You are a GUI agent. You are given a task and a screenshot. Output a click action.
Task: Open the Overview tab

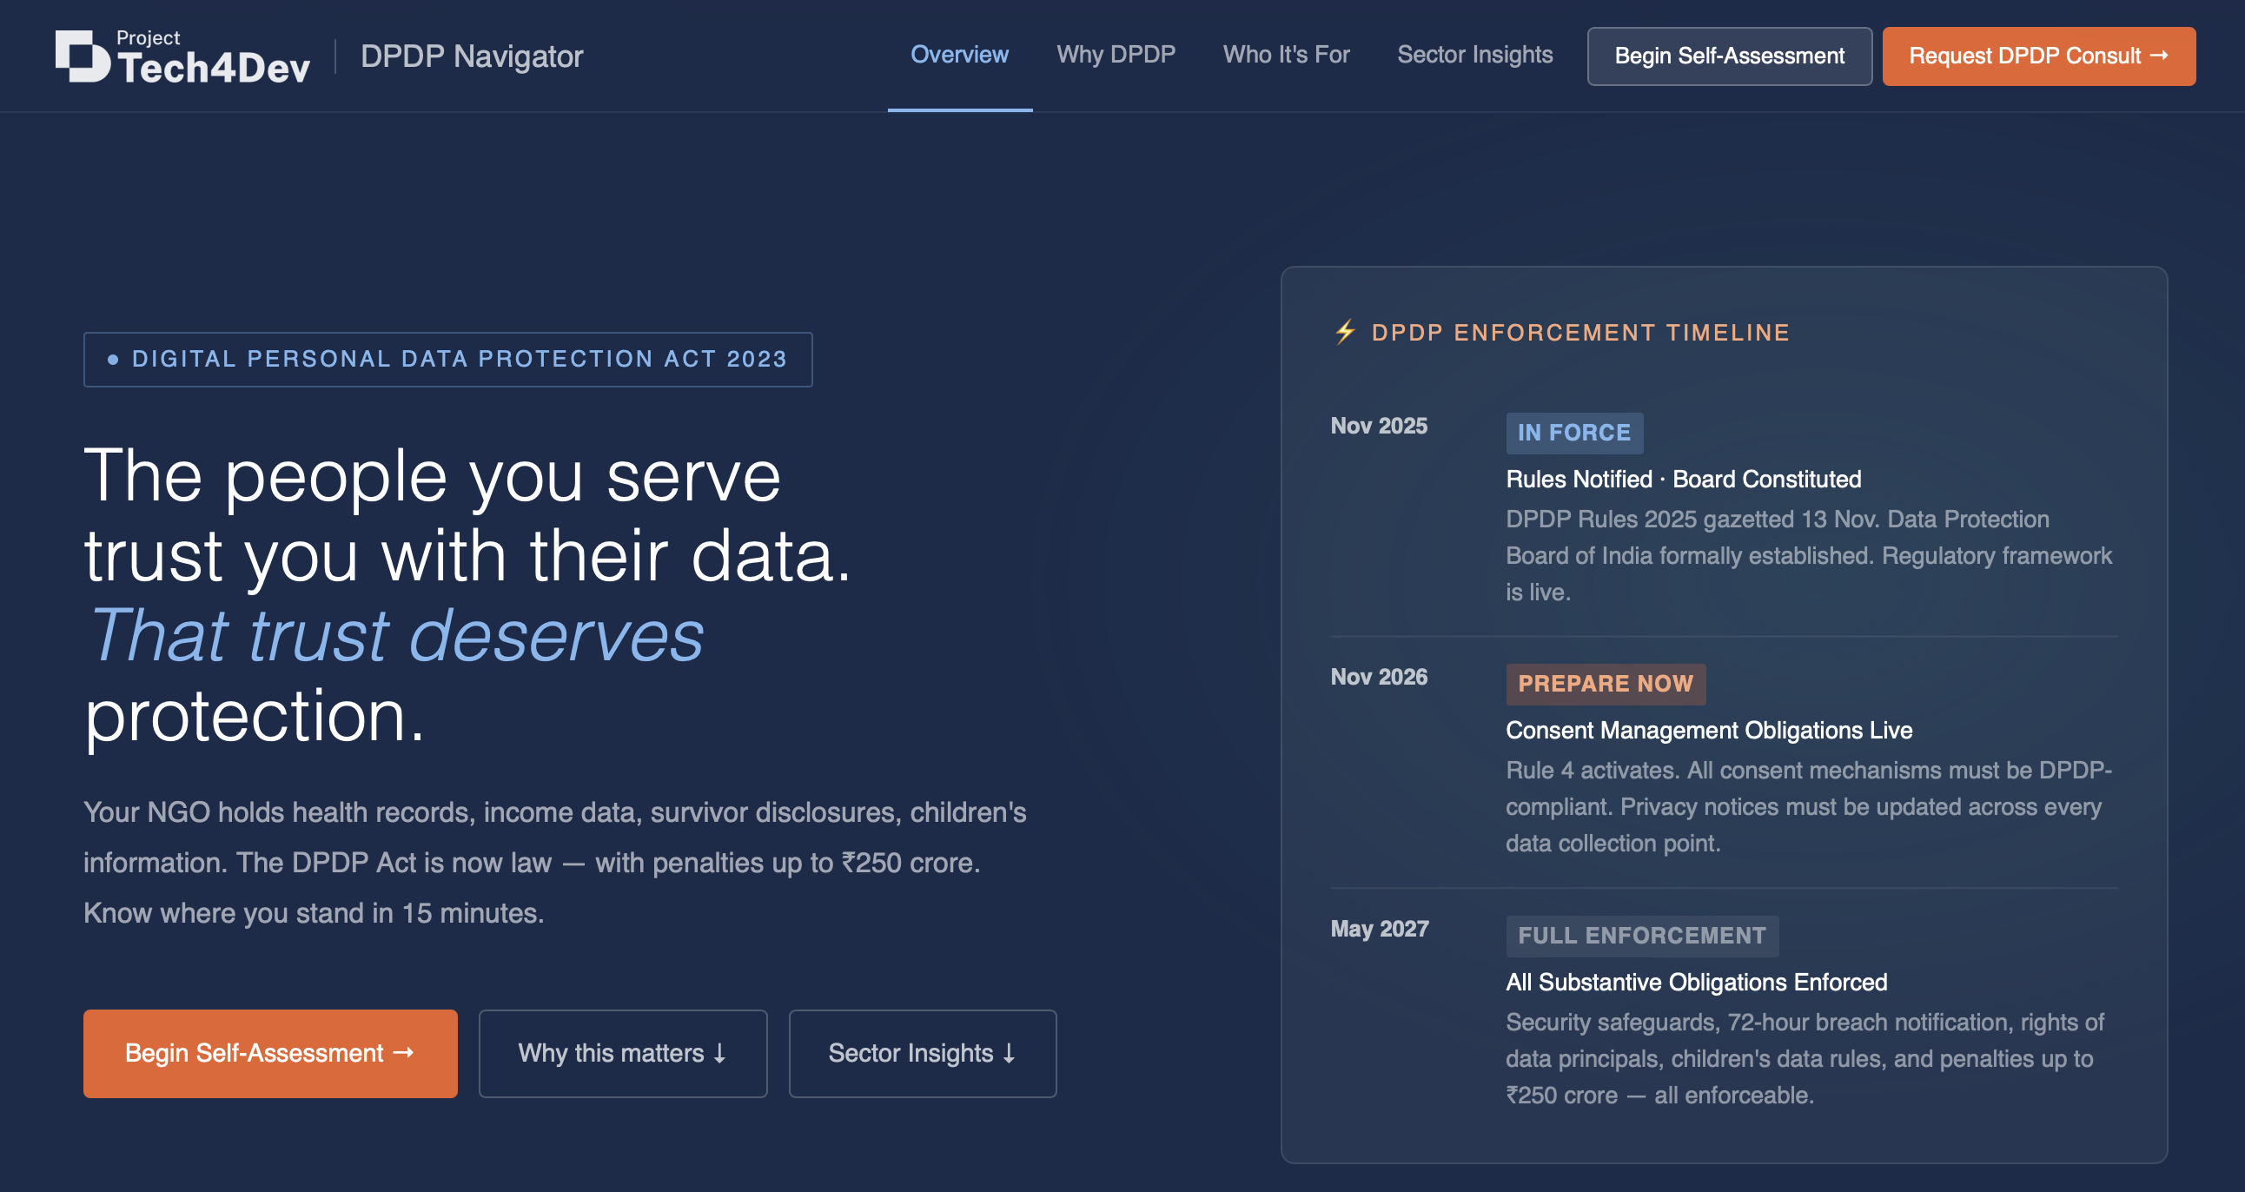959,55
